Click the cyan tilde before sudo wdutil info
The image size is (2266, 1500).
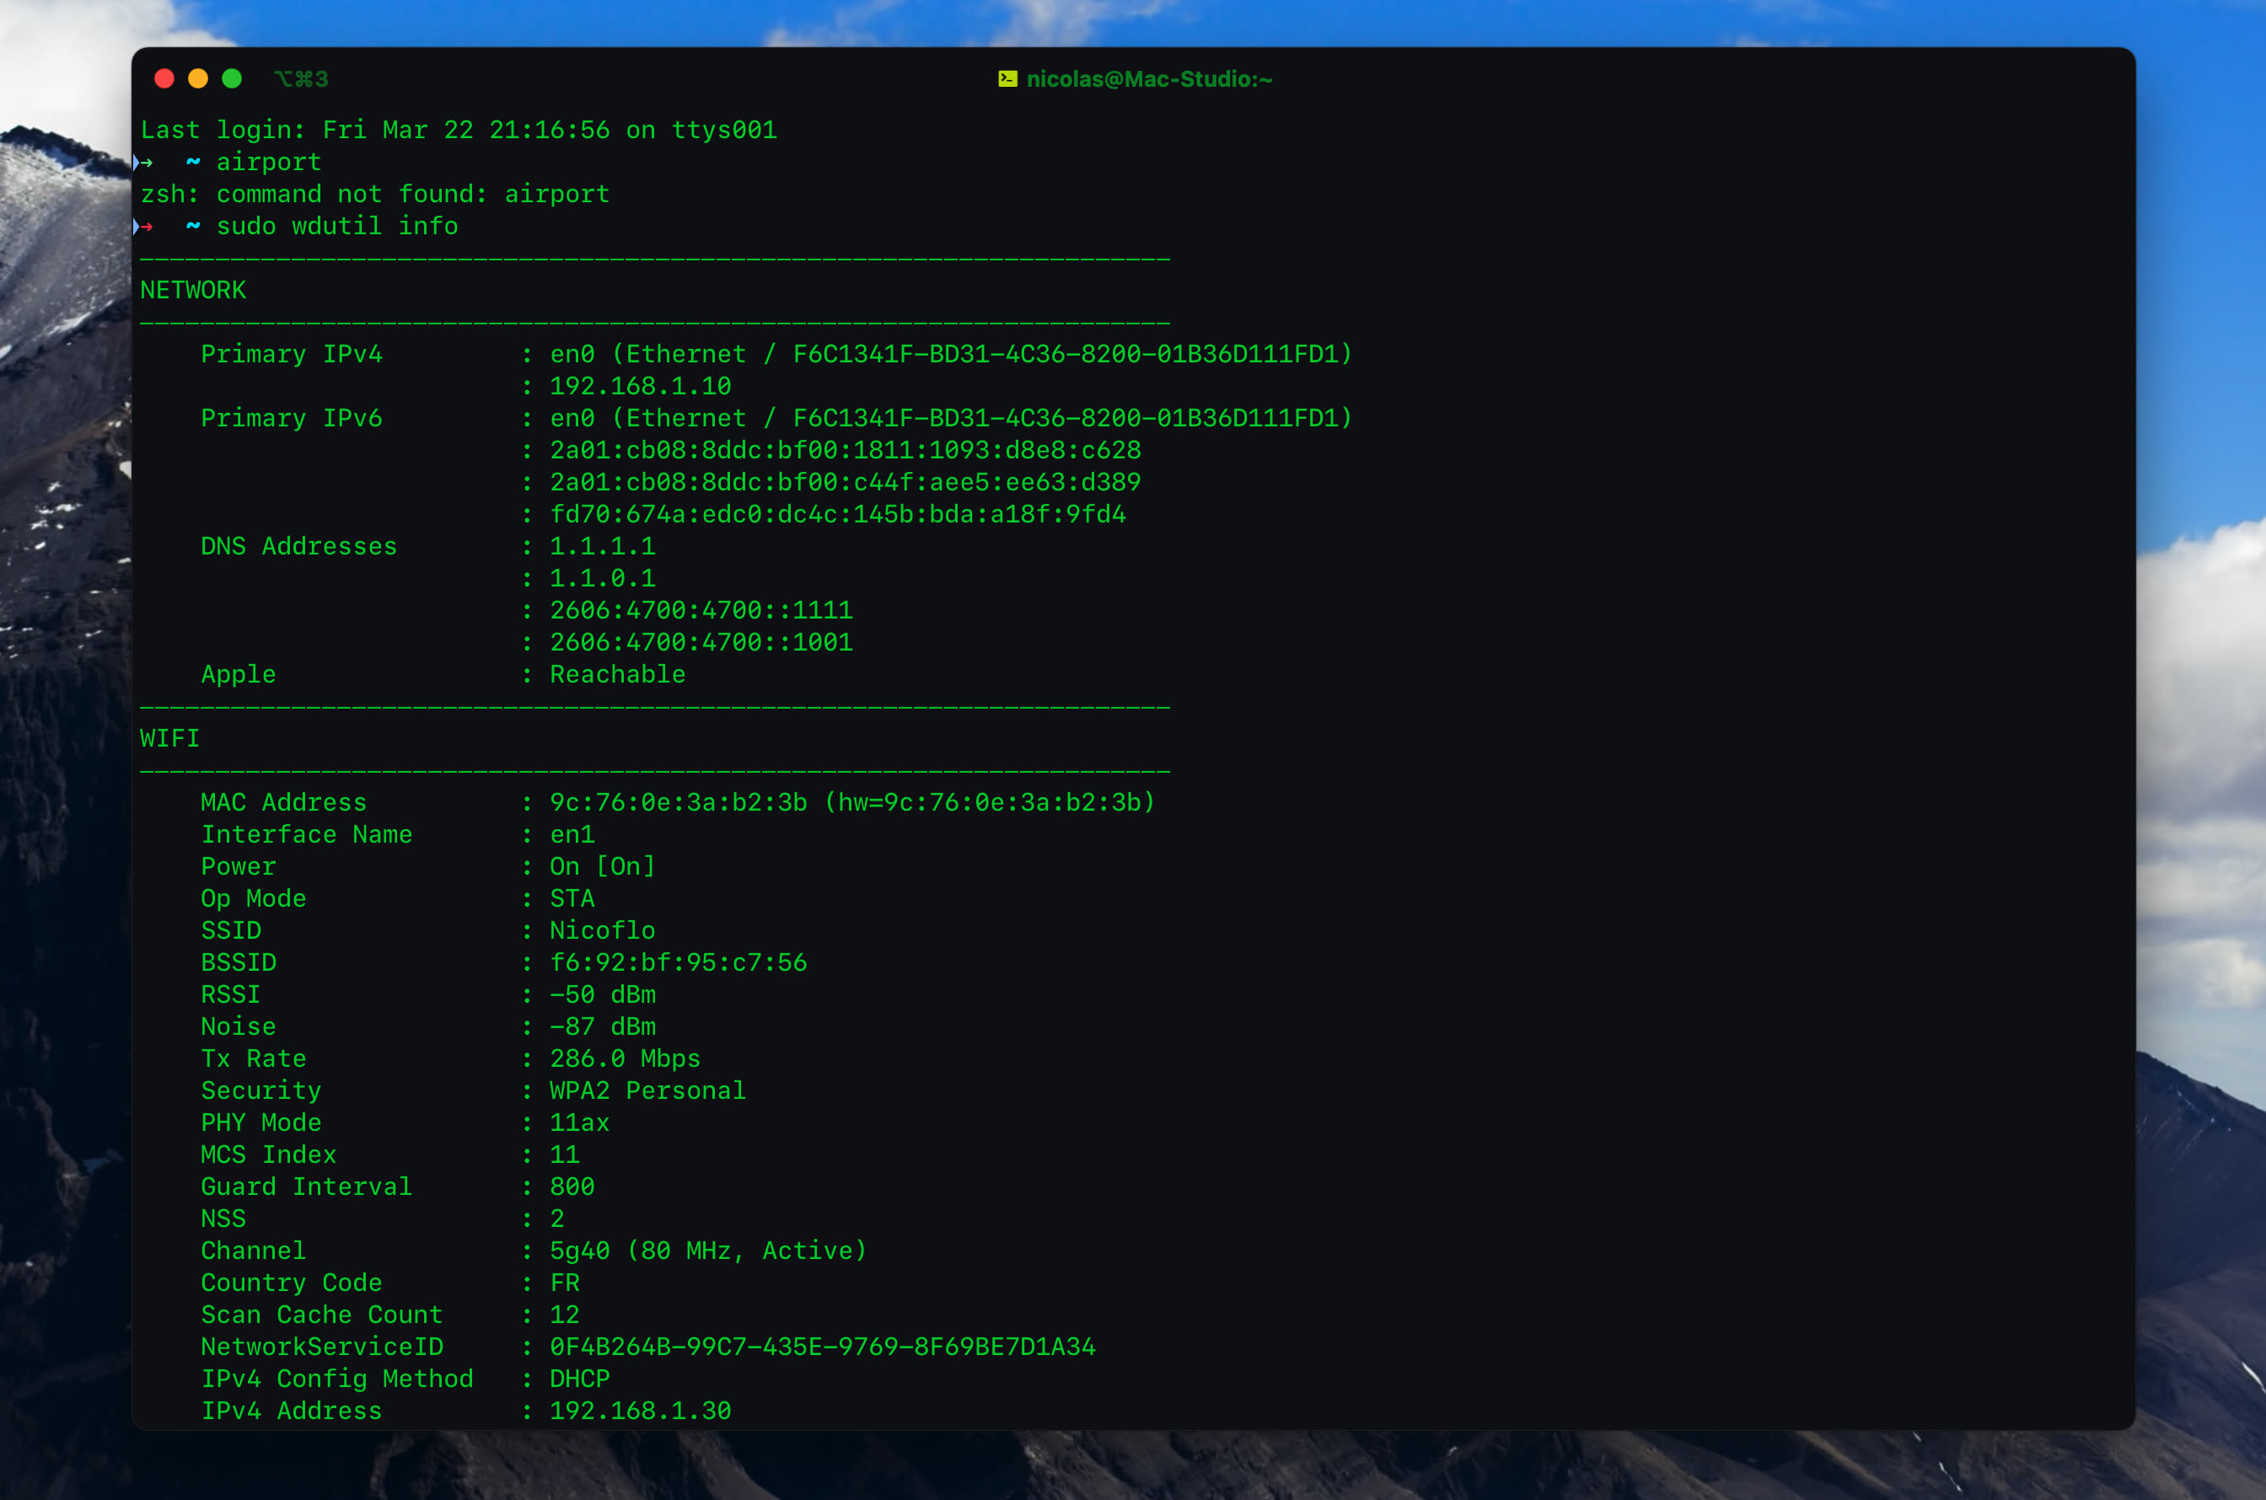coord(192,227)
